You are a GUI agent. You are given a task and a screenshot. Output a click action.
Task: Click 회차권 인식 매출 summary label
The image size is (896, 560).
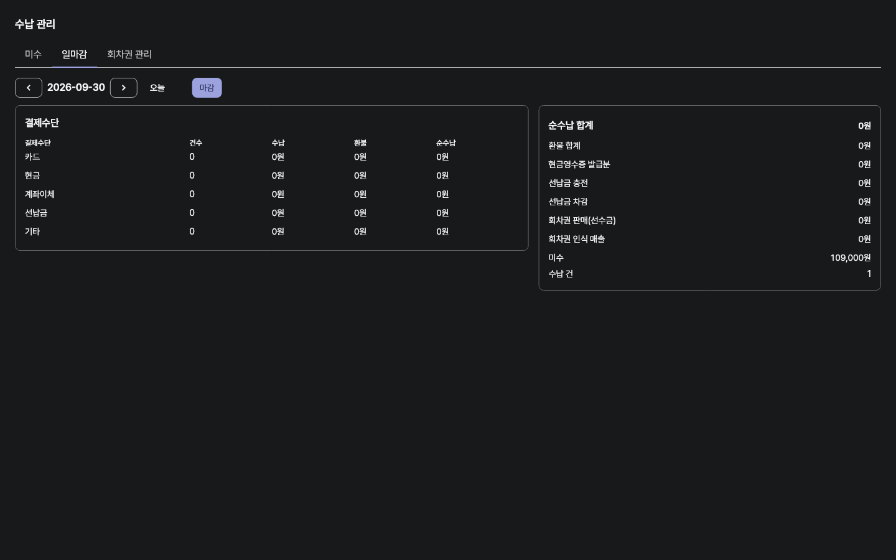(x=577, y=239)
